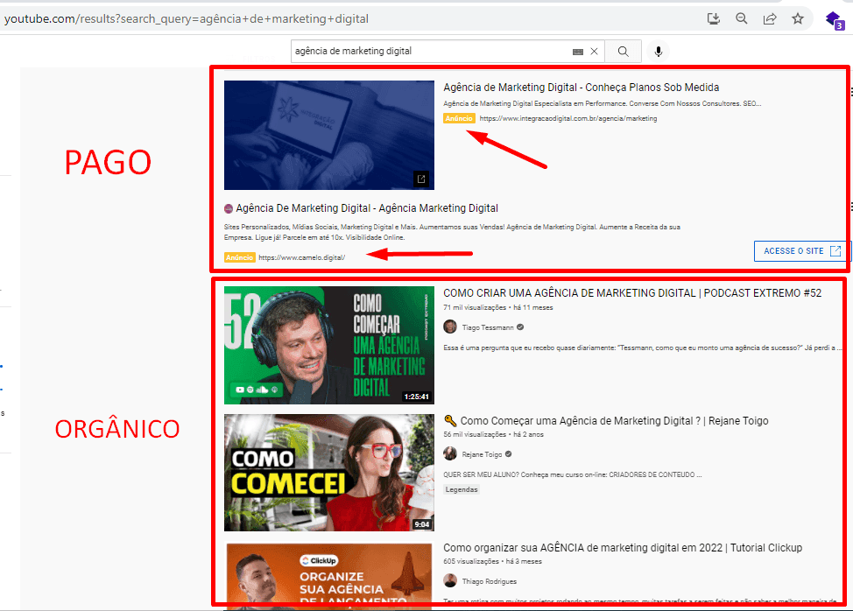Screen dimensions: 853x611
Task: Play the 'Como Comecei' video thumbnail
Action: (328, 472)
